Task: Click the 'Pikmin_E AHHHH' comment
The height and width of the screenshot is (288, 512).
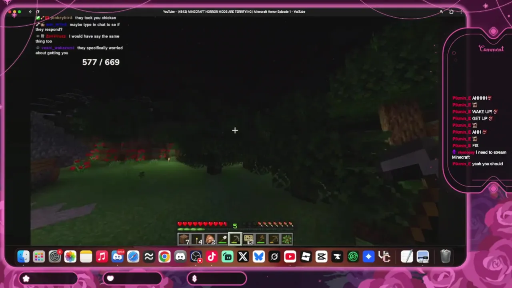Action: tap(472, 98)
